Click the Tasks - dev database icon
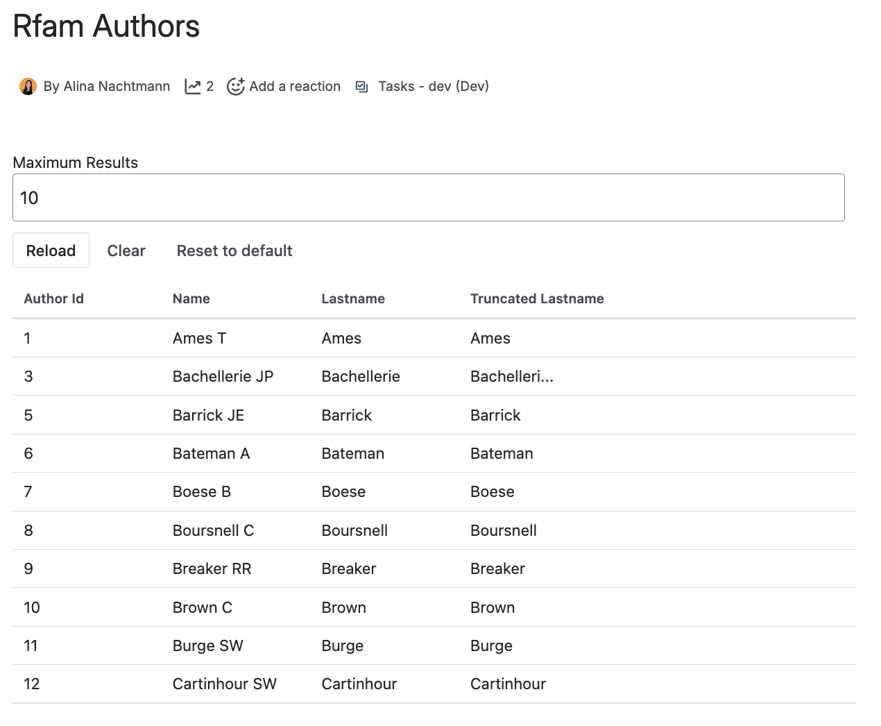 (x=361, y=86)
